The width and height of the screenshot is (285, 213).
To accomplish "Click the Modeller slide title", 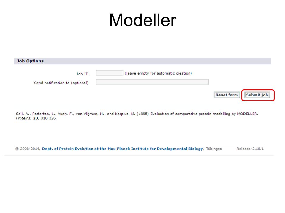I will (142, 20).
